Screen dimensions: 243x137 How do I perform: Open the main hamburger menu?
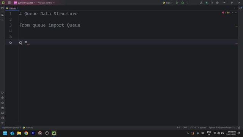click(x=9, y=3)
